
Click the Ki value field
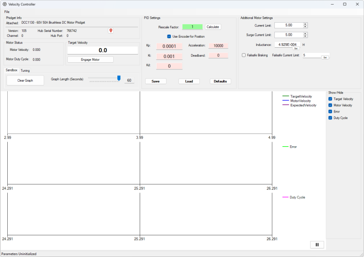click(x=169, y=56)
